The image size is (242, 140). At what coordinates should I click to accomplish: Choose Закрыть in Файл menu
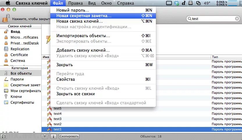pos(103,65)
